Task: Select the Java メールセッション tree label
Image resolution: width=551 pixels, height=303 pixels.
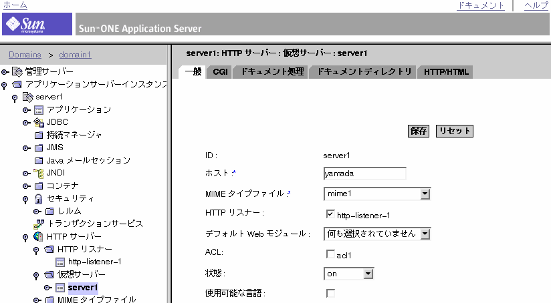Action: coord(88,161)
